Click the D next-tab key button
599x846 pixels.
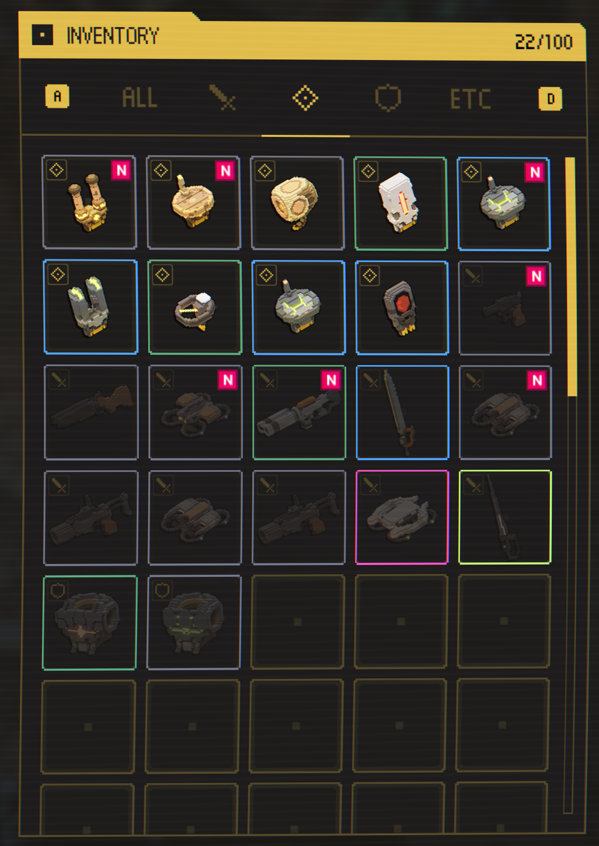tap(550, 98)
